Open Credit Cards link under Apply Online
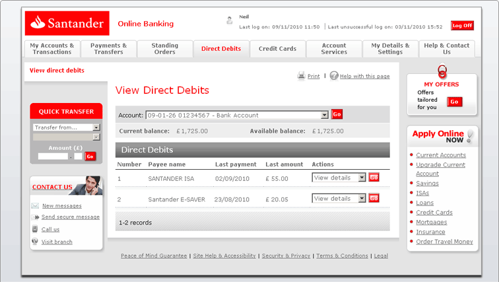The image size is (499, 282). tap(434, 212)
